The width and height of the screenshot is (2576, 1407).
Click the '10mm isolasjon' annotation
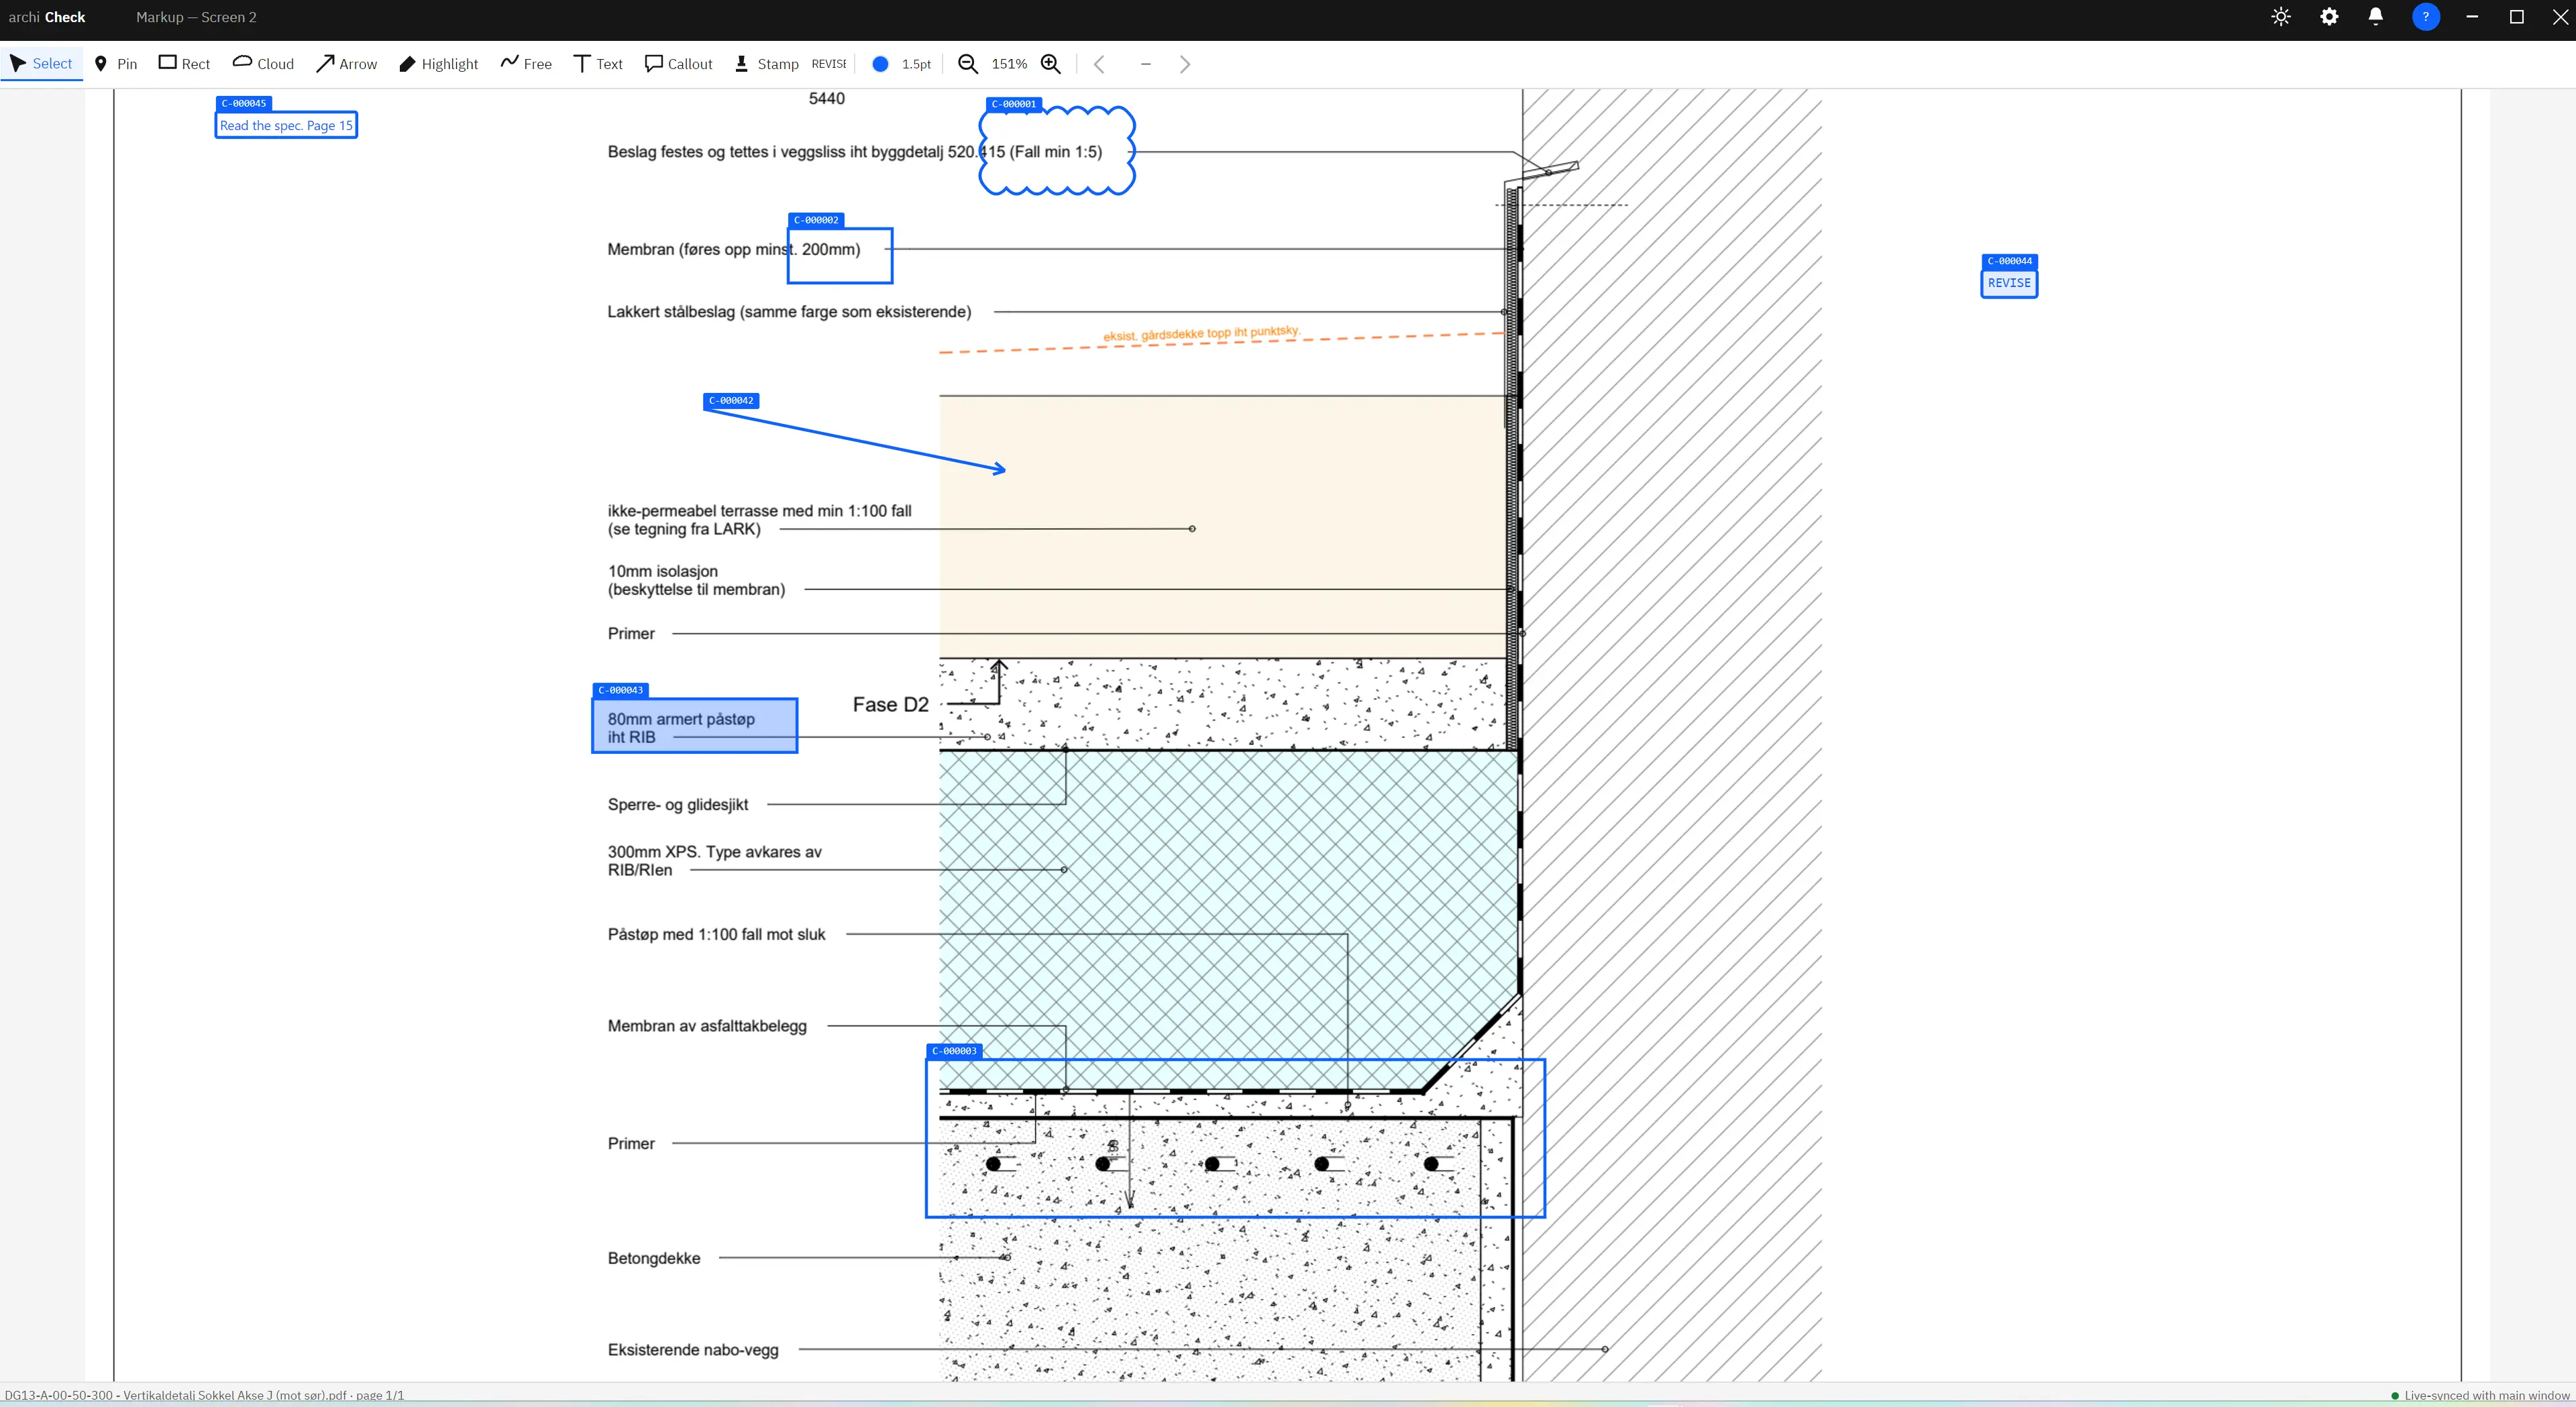click(x=696, y=580)
